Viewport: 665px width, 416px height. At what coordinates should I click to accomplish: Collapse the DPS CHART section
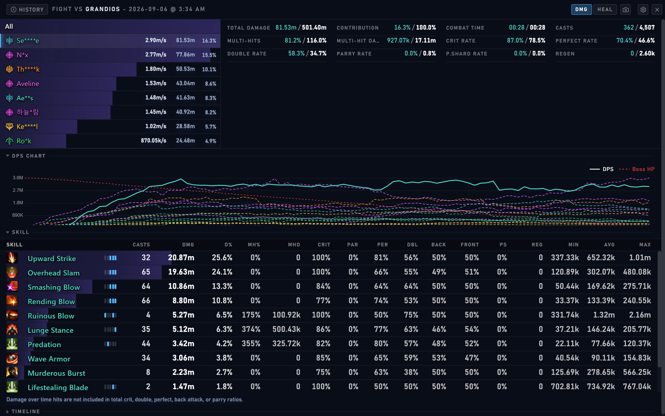(26, 156)
